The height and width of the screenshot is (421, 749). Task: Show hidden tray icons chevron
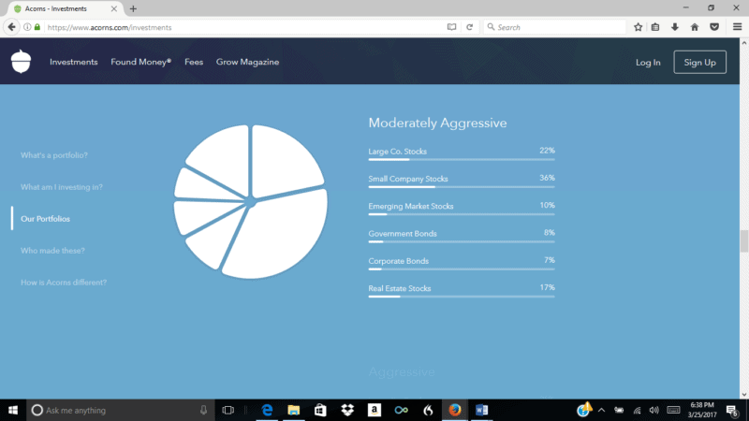click(x=601, y=410)
